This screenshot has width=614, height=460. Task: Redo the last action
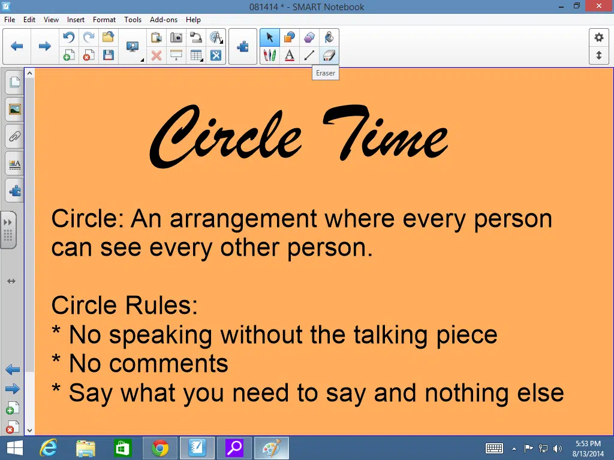pos(89,38)
